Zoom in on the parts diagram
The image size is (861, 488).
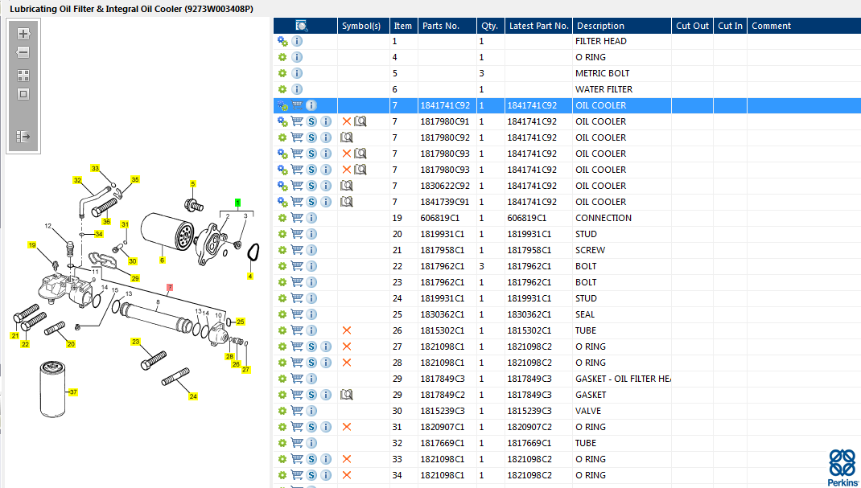(x=23, y=34)
